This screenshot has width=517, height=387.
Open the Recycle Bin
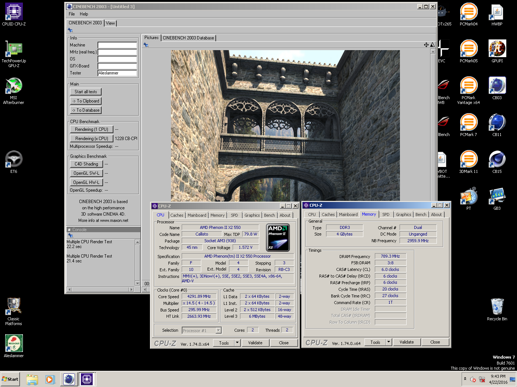(x=497, y=309)
